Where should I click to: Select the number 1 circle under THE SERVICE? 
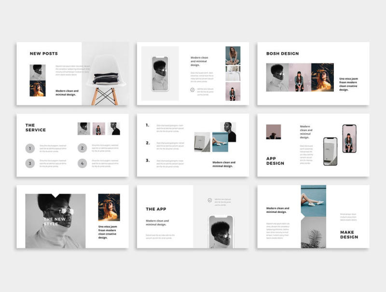30,149
